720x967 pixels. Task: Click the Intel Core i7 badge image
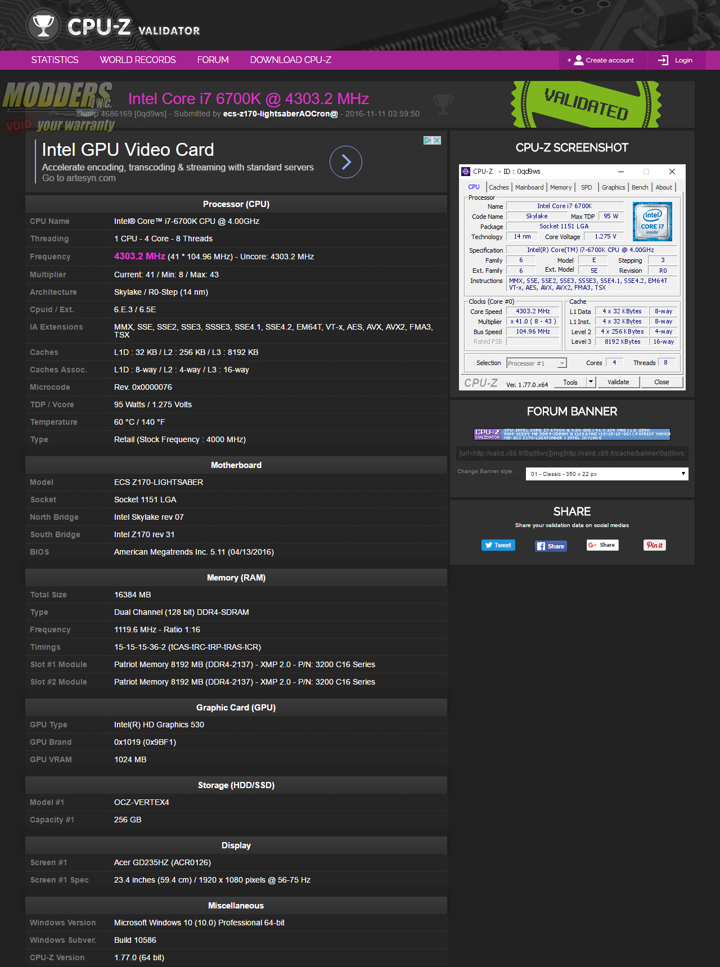(652, 222)
